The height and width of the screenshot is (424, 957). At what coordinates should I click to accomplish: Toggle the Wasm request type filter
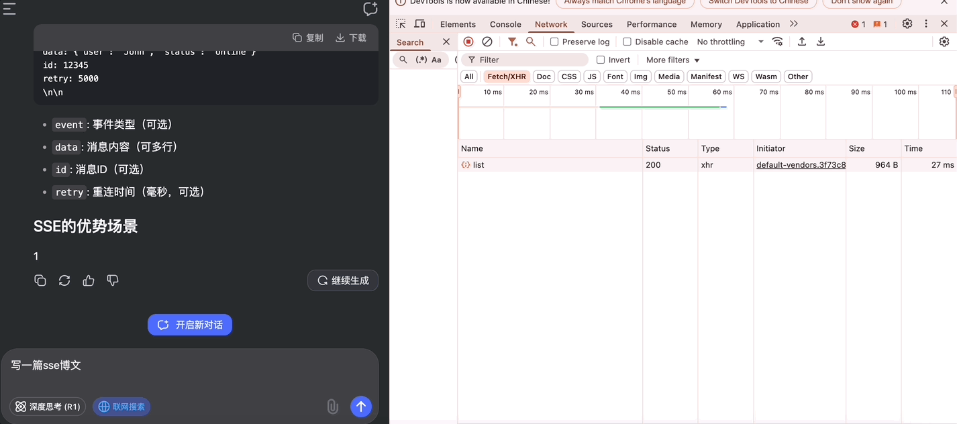click(x=766, y=76)
